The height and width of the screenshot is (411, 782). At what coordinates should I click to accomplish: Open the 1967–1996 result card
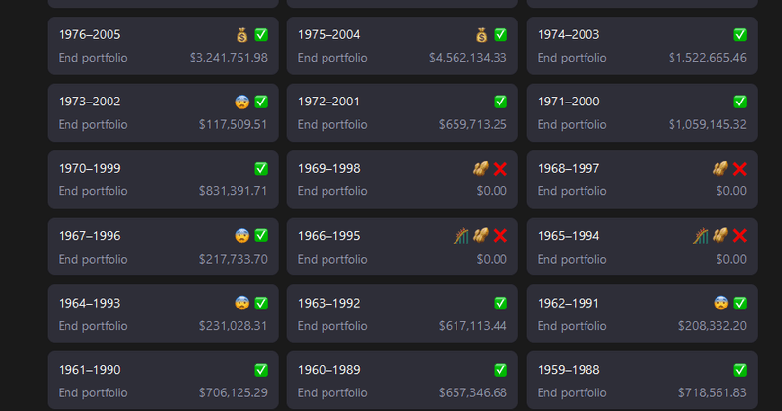pyautogui.click(x=162, y=248)
